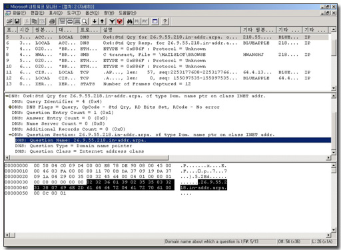Click the Copy icon in toolbar

pyautogui.click(x=35, y=21)
